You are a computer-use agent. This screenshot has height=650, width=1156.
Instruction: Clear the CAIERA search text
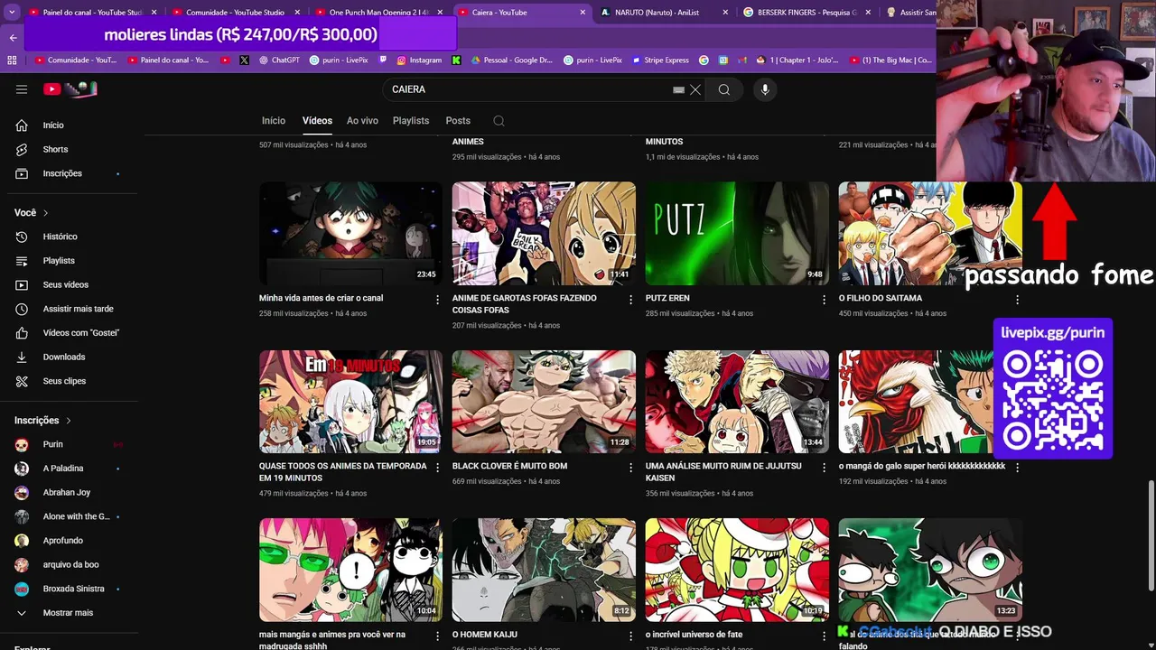coord(695,89)
